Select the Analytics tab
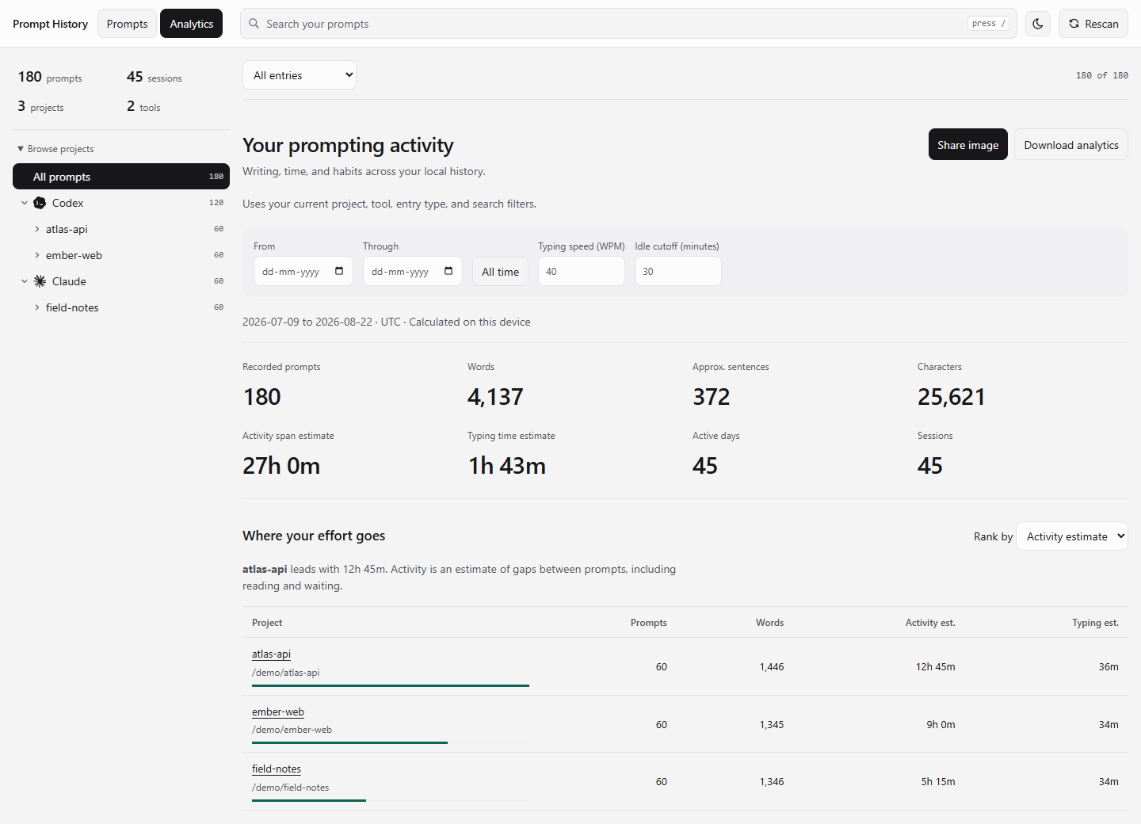This screenshot has width=1141, height=824. 192,24
